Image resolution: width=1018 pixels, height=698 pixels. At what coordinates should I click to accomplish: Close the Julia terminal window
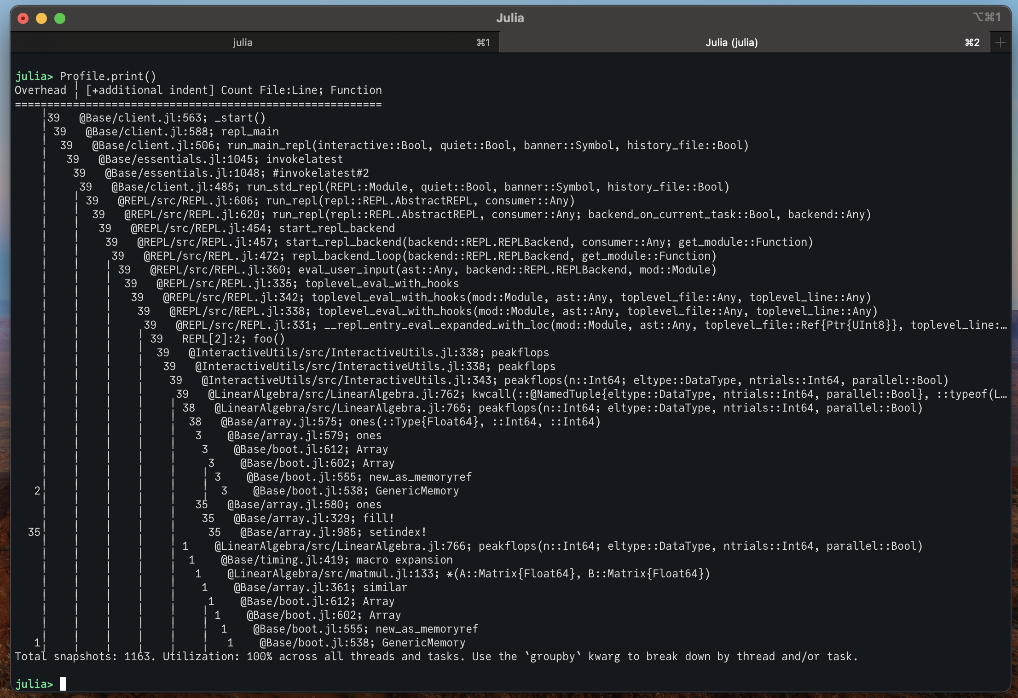click(x=23, y=18)
